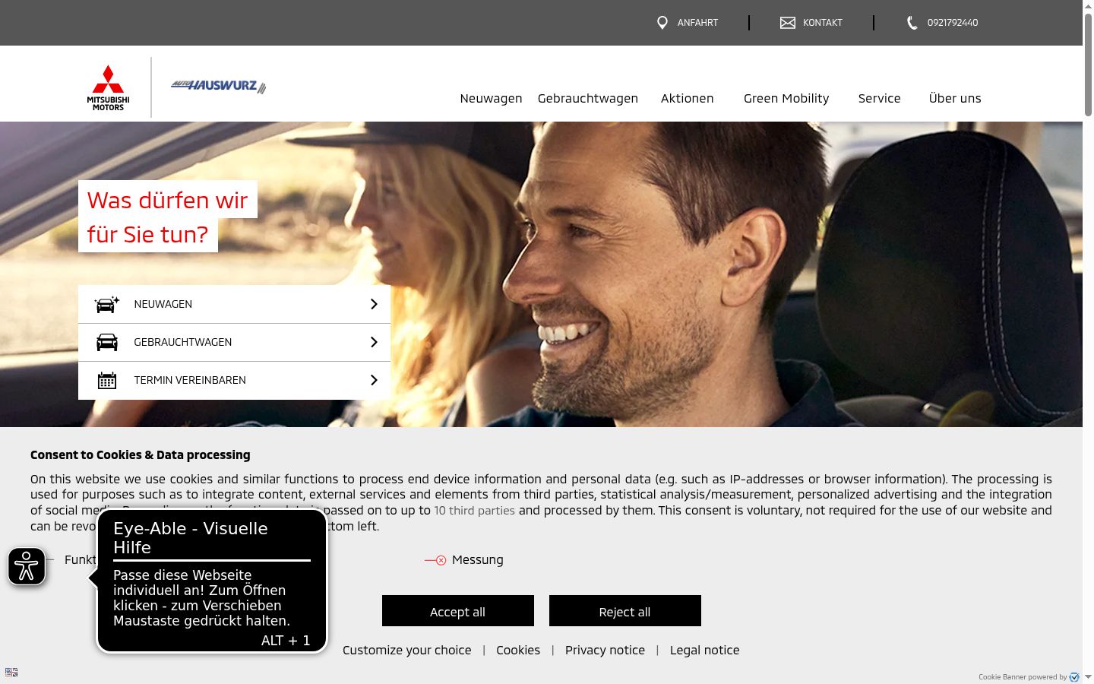The height and width of the screenshot is (684, 1094).
Task: Click the Reject all button
Action: coord(625,611)
